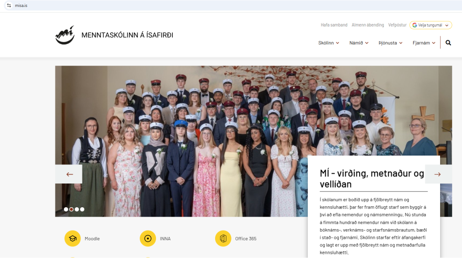This screenshot has height=258, width=462.
Task: Open the Office 365 icon
Action: 223,238
